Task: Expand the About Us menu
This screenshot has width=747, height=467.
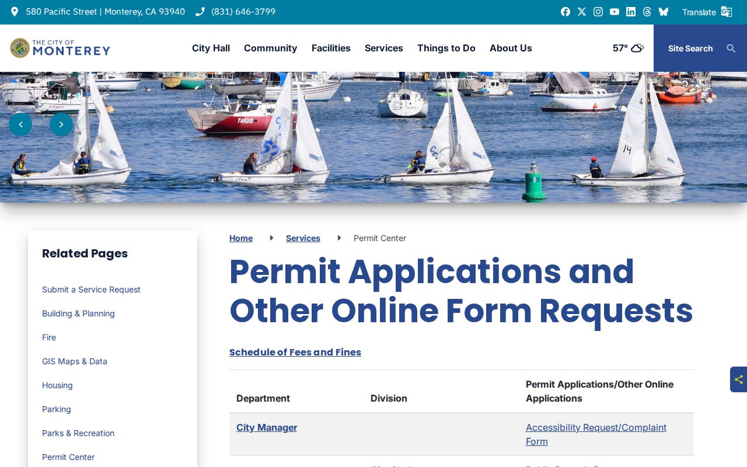Action: 511,48
